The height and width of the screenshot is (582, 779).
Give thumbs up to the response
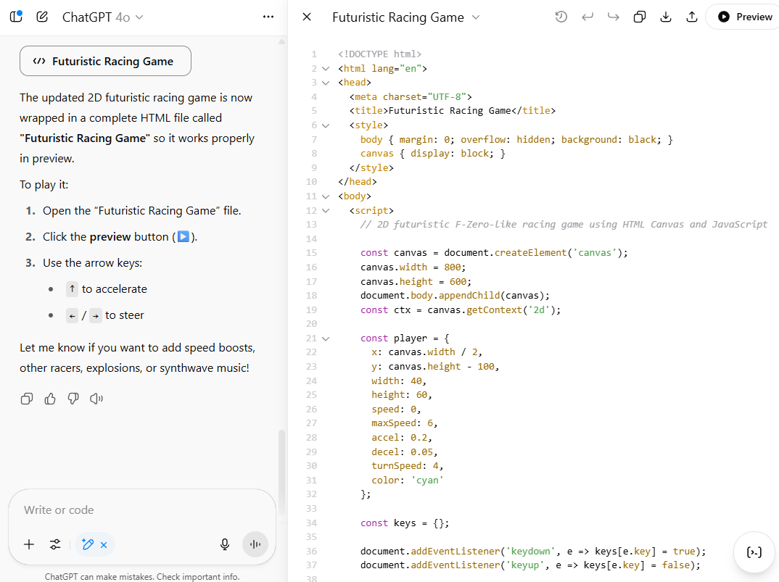tap(50, 399)
